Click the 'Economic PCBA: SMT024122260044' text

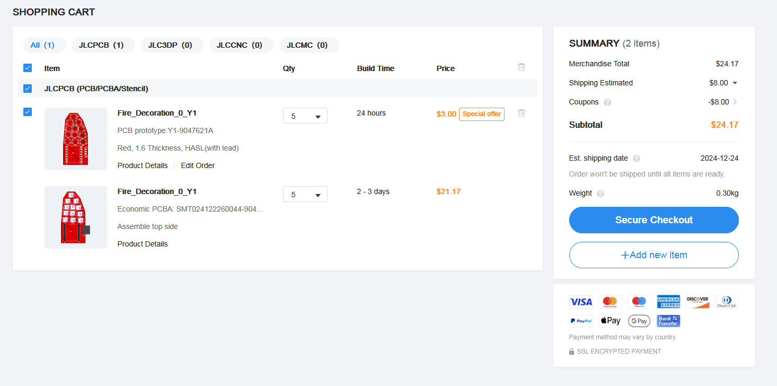pos(190,209)
